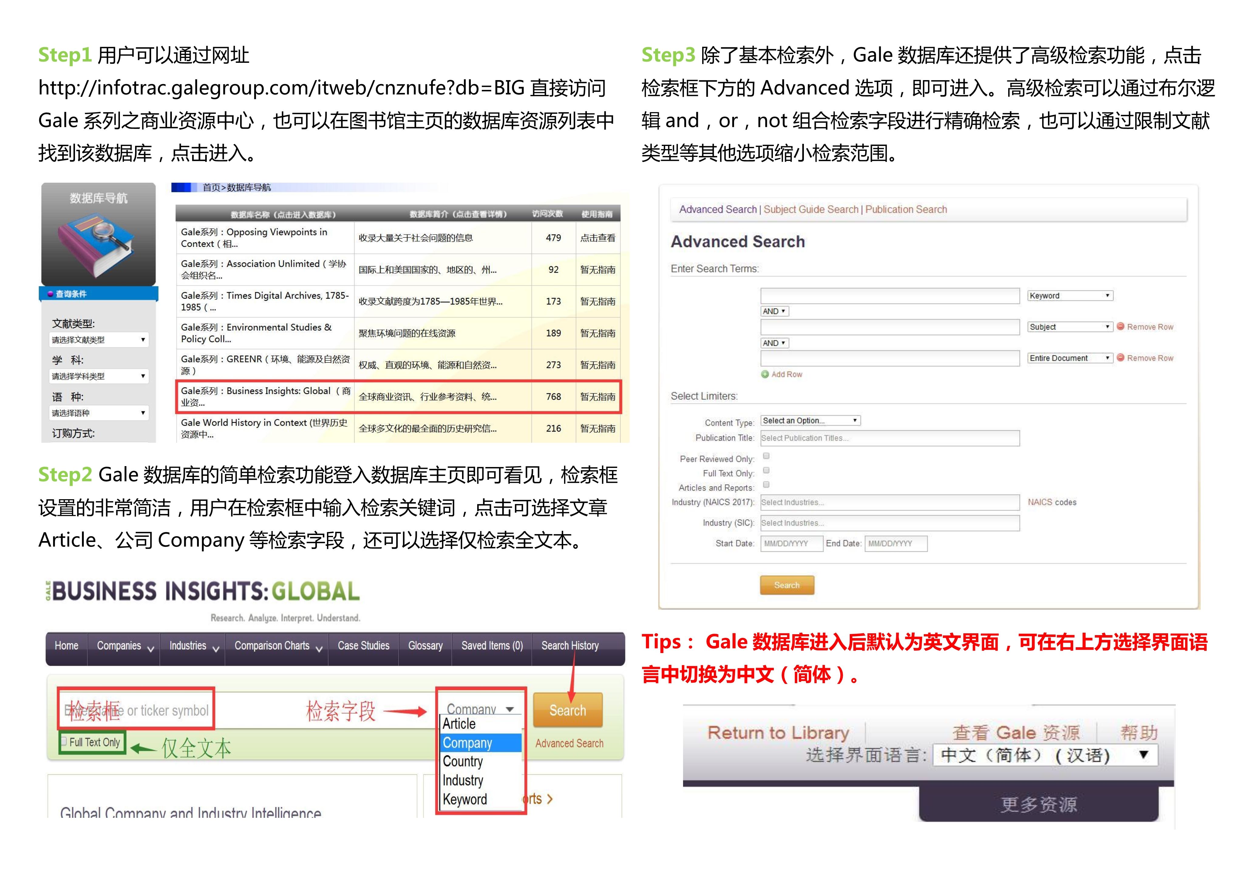Open the Content Type Select an Option dropdown
Image resolution: width=1255 pixels, height=887 pixels.
coord(811,420)
